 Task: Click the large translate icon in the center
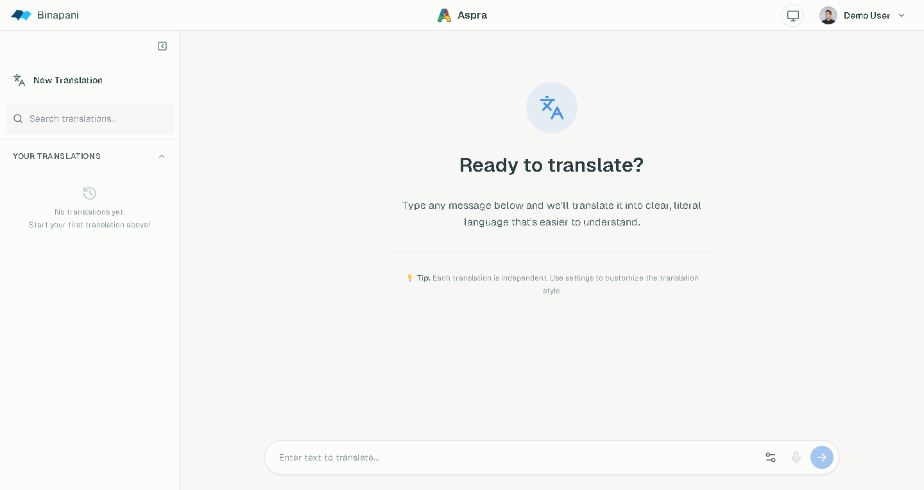[552, 108]
